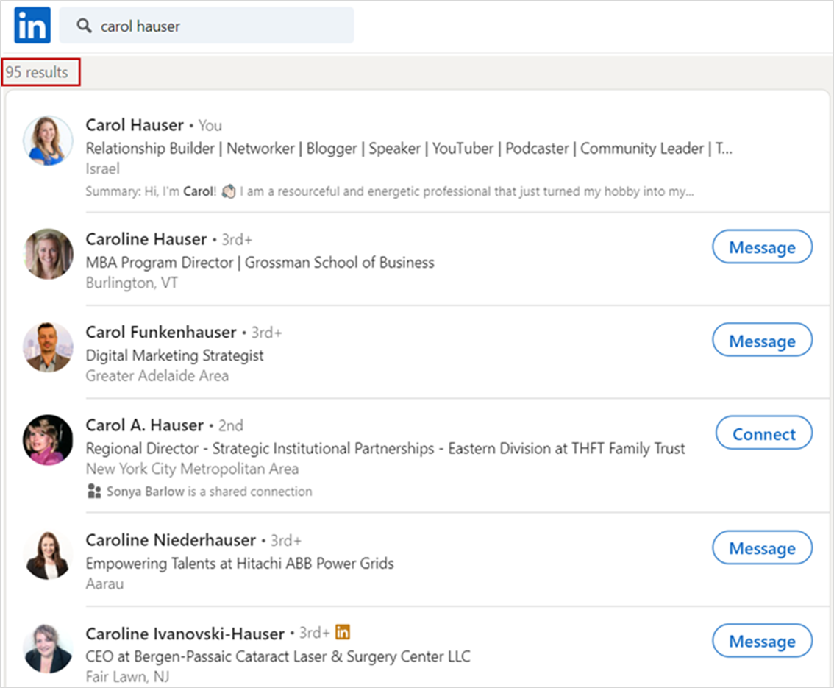Select Carol A. Hauser's profile photo
The width and height of the screenshot is (834, 688).
point(48,440)
